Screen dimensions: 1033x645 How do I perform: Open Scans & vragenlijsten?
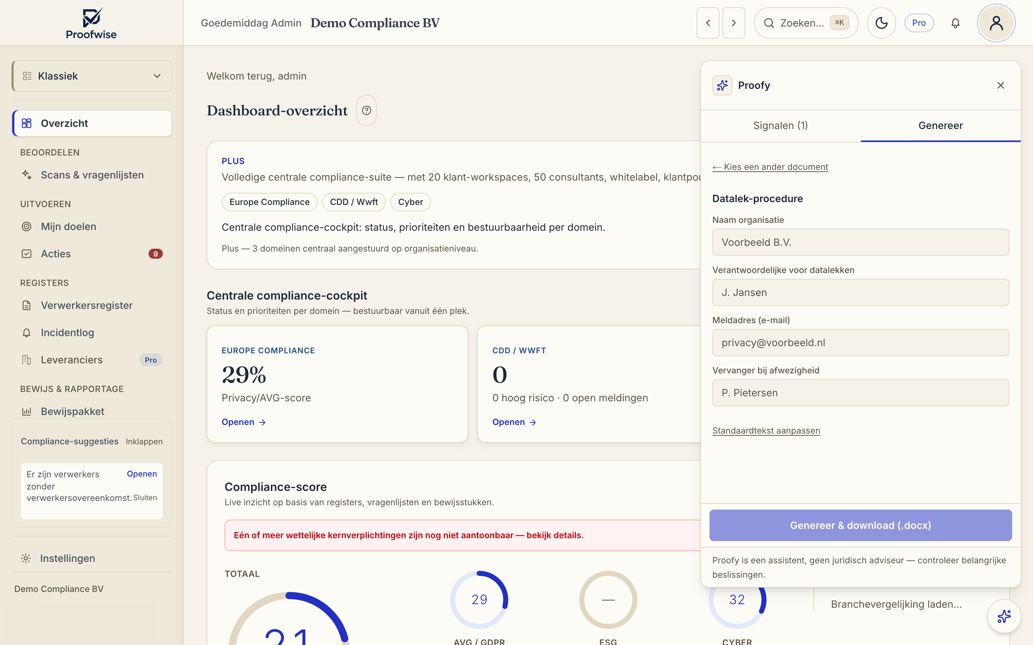pos(92,175)
